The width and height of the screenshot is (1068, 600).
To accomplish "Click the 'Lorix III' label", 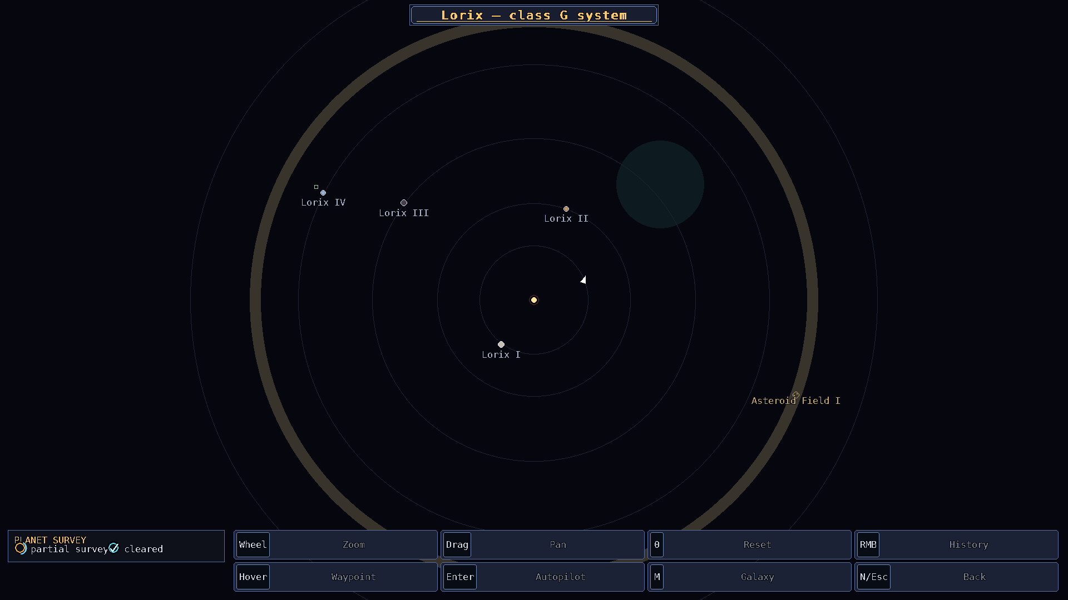I will pos(404,213).
